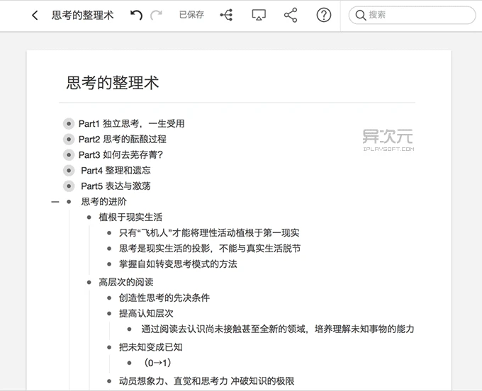Click the redo arrow icon

pyautogui.click(x=156, y=15)
